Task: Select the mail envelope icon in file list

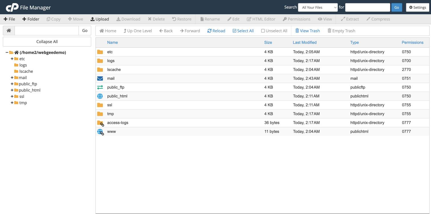Action: coord(100,78)
